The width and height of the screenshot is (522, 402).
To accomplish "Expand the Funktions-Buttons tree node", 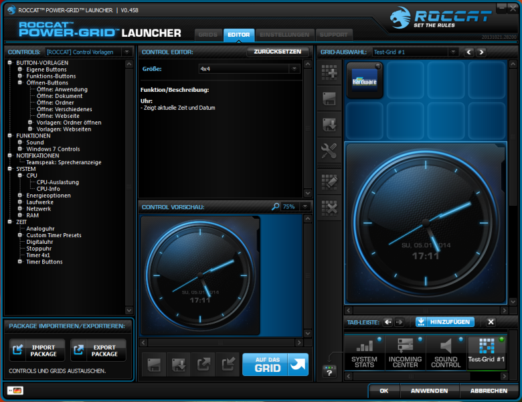I will (20, 76).
